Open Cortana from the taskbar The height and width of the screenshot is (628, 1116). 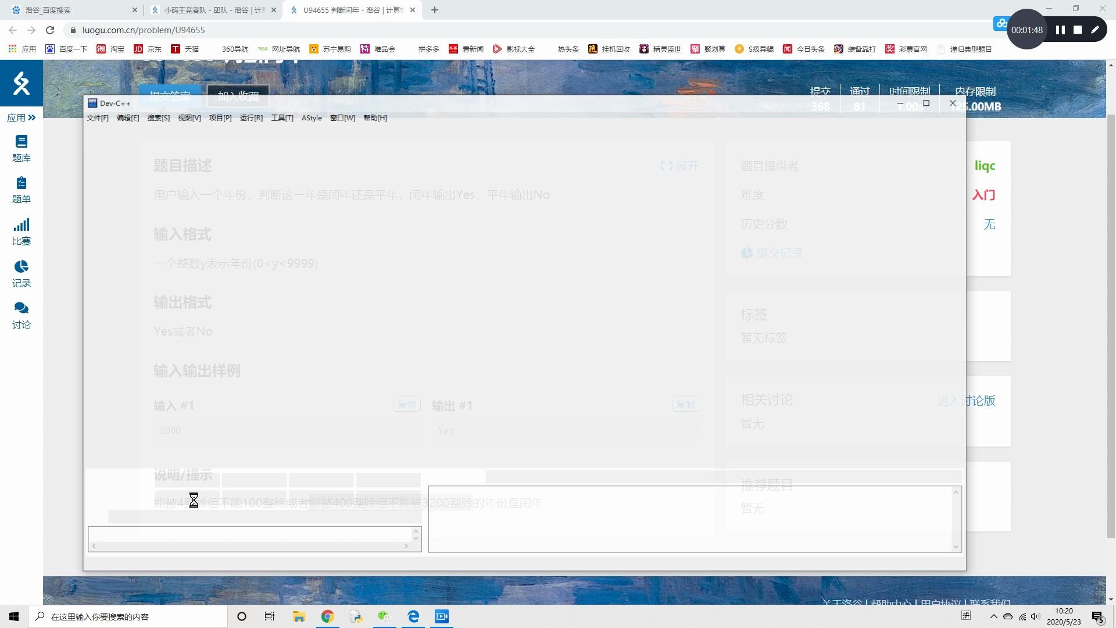242,616
